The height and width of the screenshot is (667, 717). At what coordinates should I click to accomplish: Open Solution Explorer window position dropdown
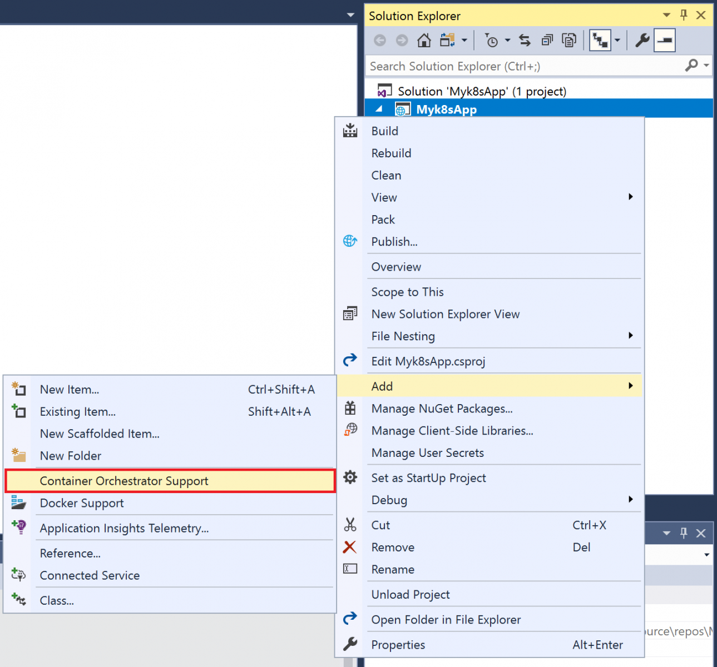click(x=666, y=15)
